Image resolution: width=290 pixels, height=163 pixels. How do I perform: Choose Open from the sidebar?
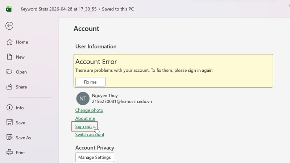coord(21,72)
